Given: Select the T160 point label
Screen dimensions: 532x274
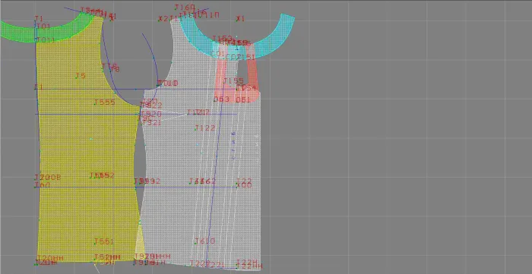Looking at the screenshot, I should 185,7.
